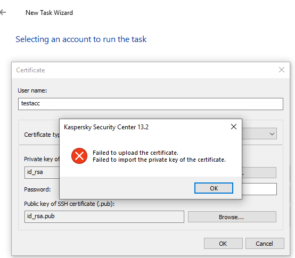Cancel the Certificate dialog

point(265,244)
